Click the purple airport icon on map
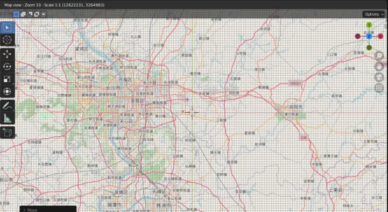 click(188, 99)
